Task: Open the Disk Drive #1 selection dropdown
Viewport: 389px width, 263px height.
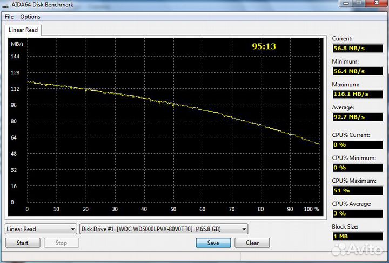Action: click(164, 229)
